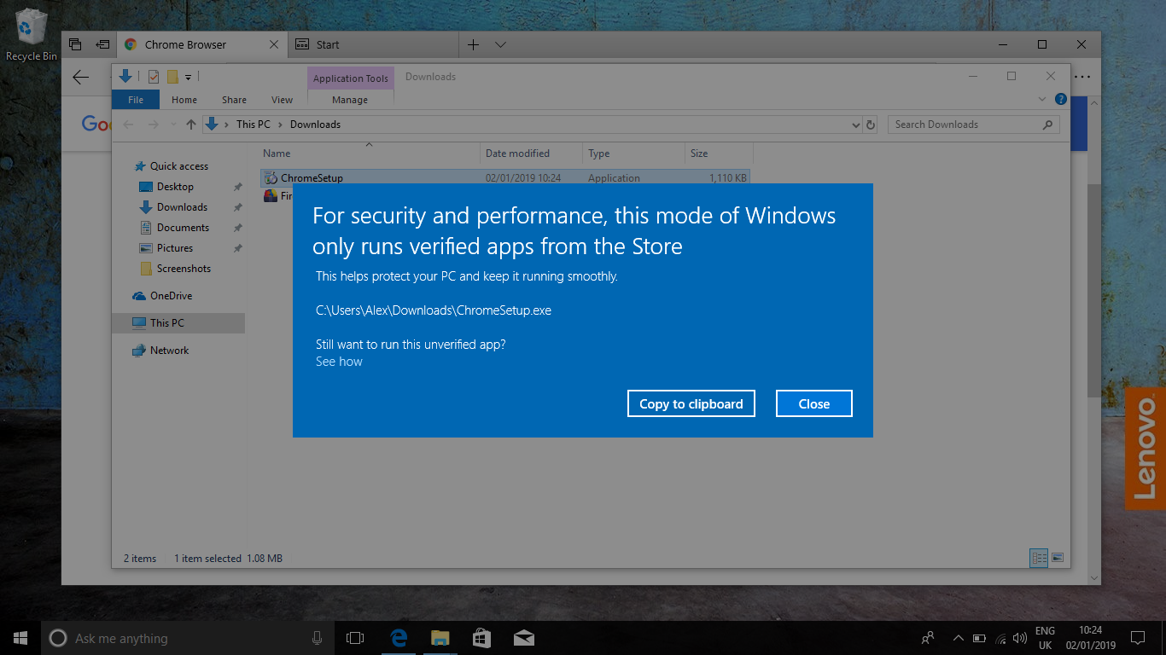Select Network in the sidebar
This screenshot has height=655, width=1166.
[x=168, y=350]
